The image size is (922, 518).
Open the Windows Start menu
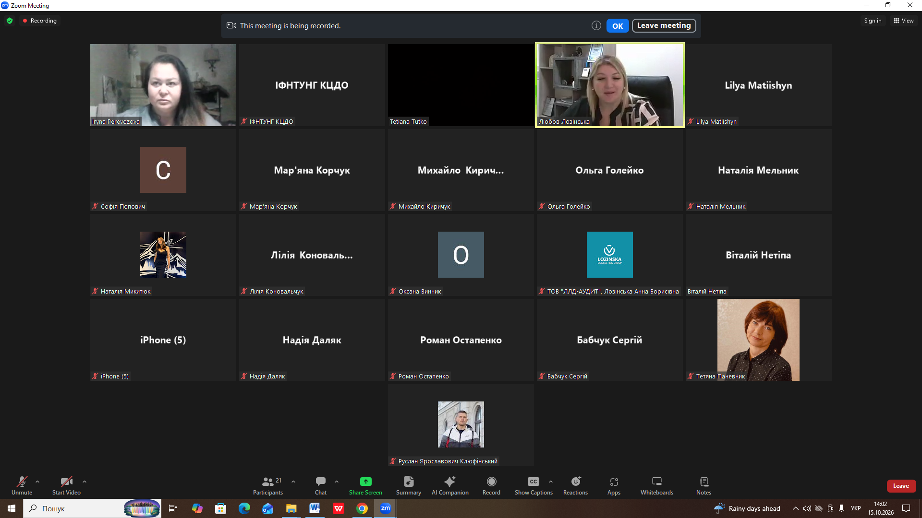pyautogui.click(x=12, y=508)
